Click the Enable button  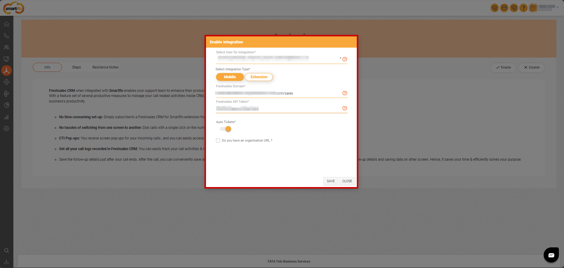point(503,68)
